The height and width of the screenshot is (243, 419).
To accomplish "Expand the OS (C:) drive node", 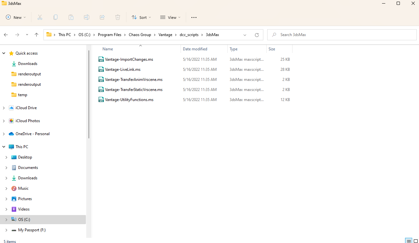I will click(6, 220).
